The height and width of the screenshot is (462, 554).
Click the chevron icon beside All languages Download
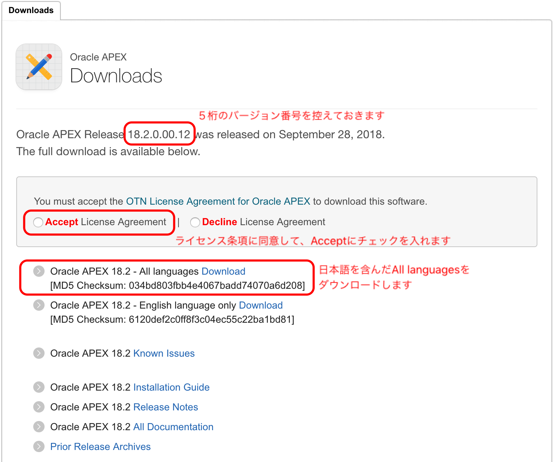(x=39, y=271)
